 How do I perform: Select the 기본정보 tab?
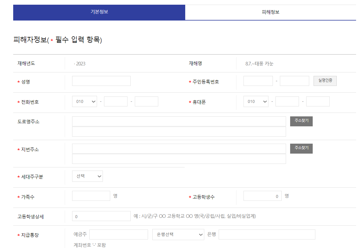pos(99,13)
